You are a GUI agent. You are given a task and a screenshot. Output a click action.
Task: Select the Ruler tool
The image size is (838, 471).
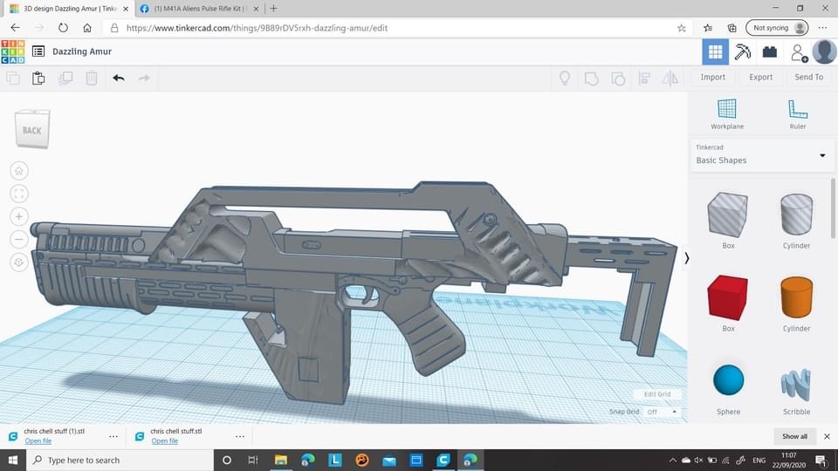[x=797, y=114]
